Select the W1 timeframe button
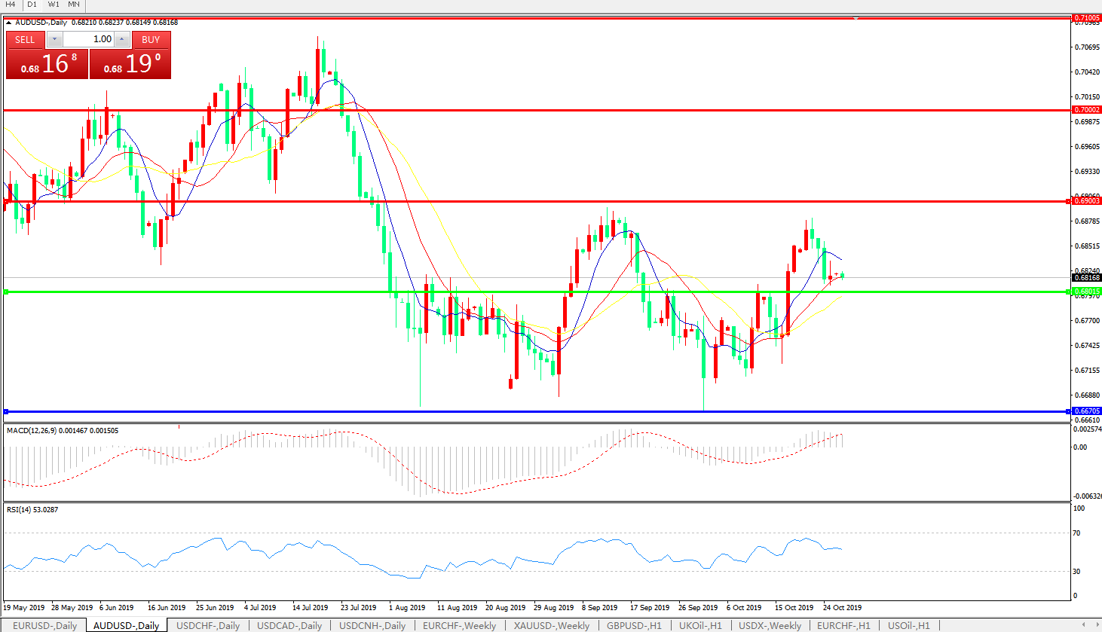1102x632 pixels. click(54, 5)
